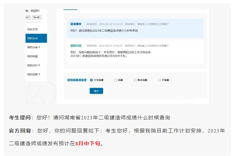Select the 非常满意 radio button
This screenshot has width=234, height=156.
click(x=91, y=80)
